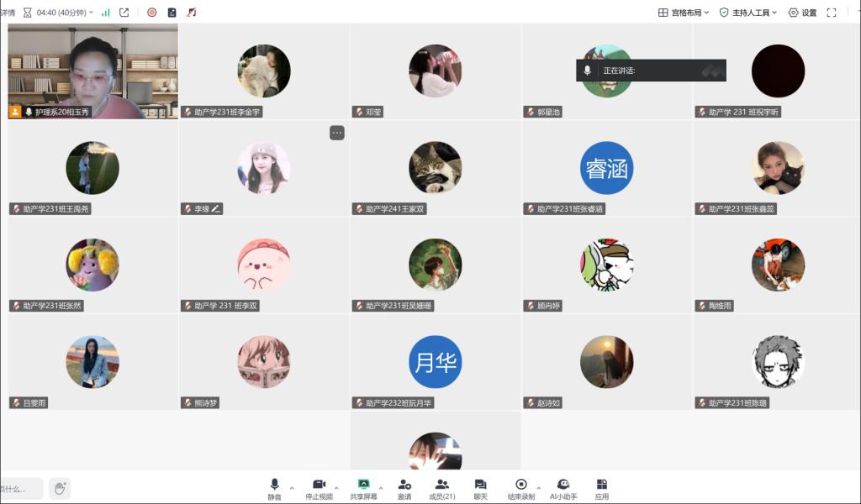Open the 聊天 chat panel

480,488
